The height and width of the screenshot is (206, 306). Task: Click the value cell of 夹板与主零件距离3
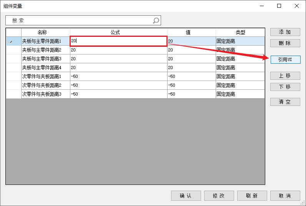point(192,59)
